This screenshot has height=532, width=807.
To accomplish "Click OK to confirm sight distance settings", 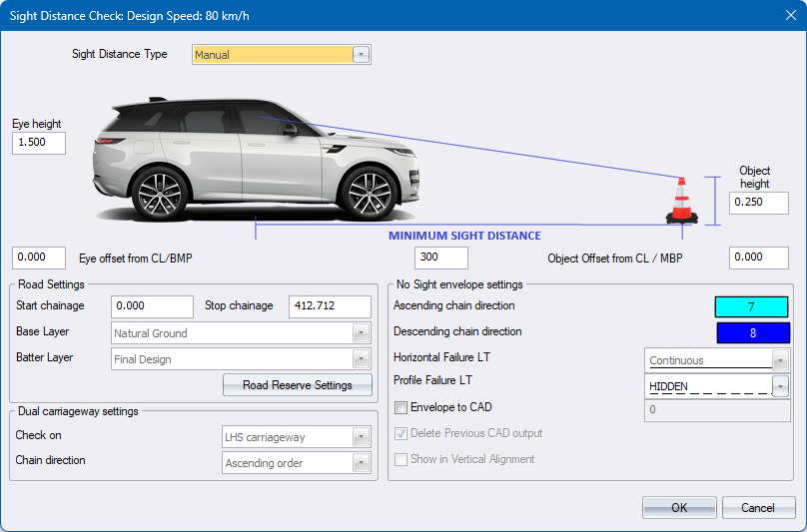I will 679,508.
